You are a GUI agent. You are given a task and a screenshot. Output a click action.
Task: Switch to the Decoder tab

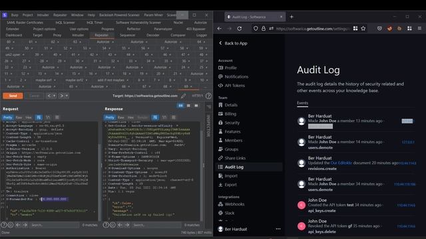[x=152, y=35]
